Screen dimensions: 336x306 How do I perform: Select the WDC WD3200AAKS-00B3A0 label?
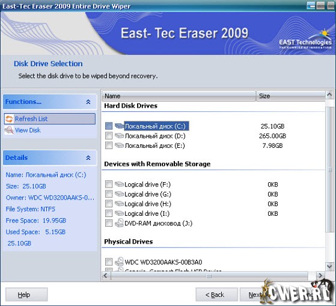tap(163, 262)
